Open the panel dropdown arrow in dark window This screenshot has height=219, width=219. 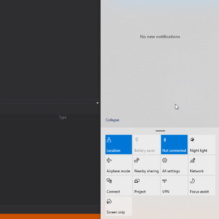coord(98,103)
